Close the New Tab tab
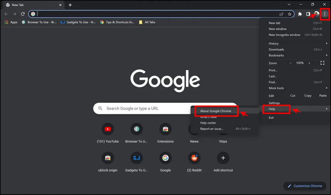The width and height of the screenshot is (331, 195). pyautogui.click(x=60, y=5)
